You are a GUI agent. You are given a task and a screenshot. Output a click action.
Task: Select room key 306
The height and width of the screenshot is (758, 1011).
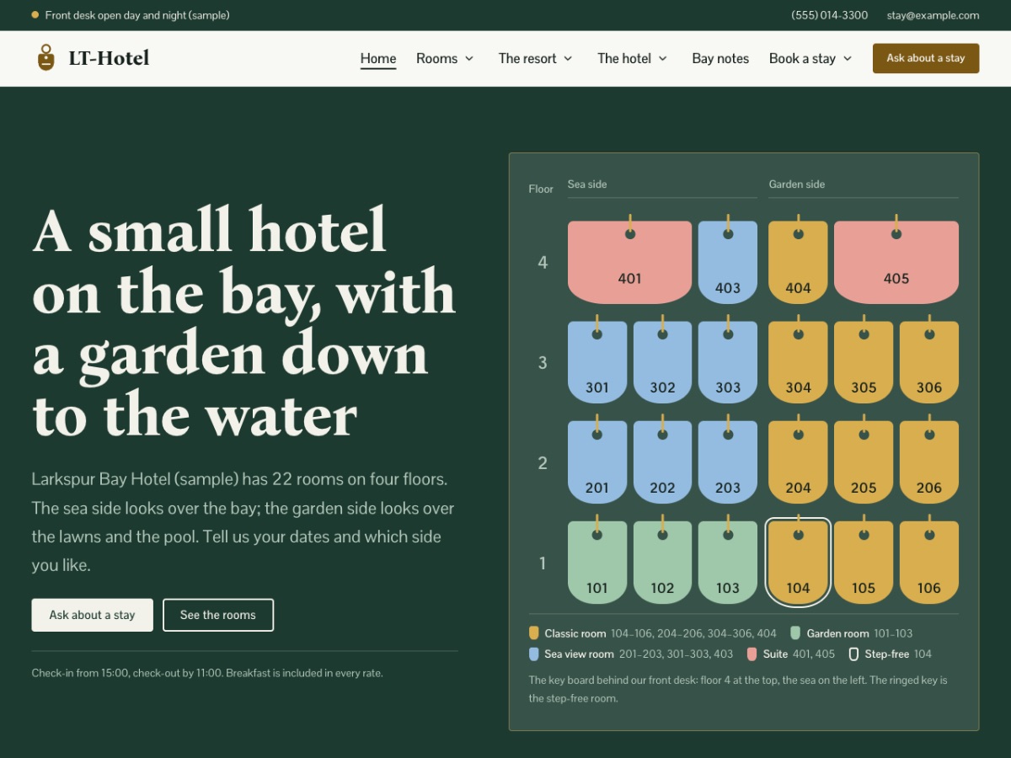coord(929,362)
